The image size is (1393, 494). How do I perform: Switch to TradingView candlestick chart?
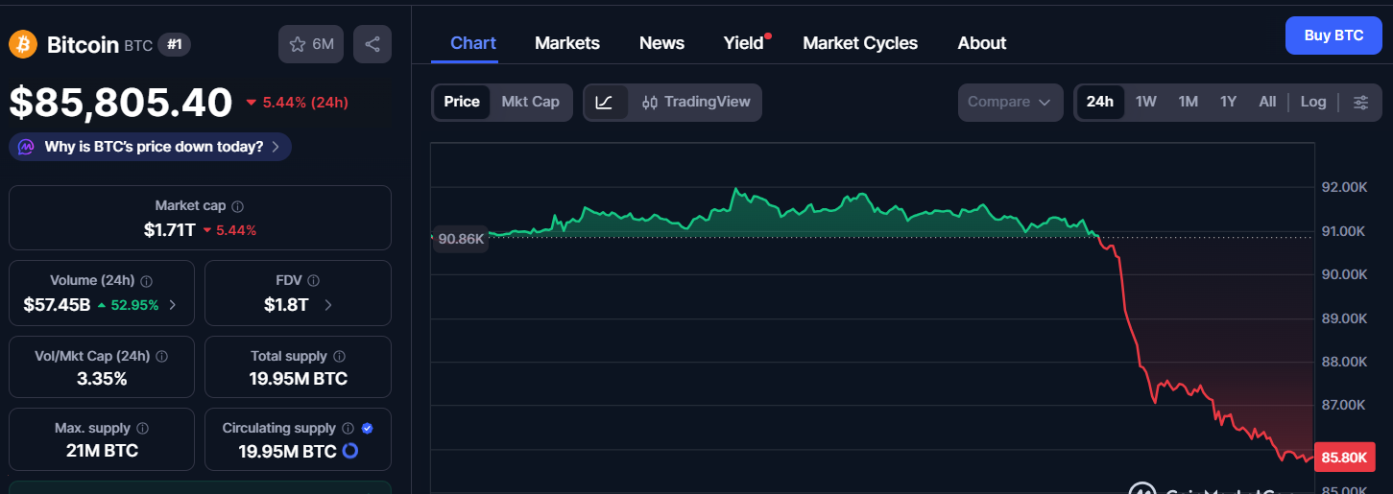(696, 103)
